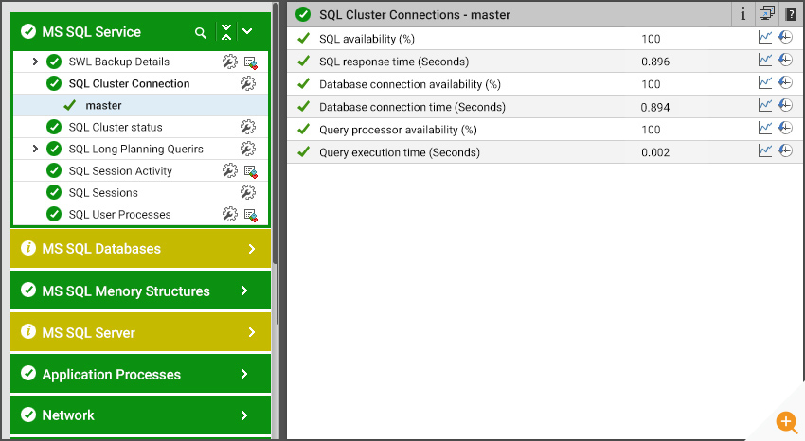The height and width of the screenshot is (441, 805).
Task: Select SQL Session Activity test
Action: coord(120,170)
